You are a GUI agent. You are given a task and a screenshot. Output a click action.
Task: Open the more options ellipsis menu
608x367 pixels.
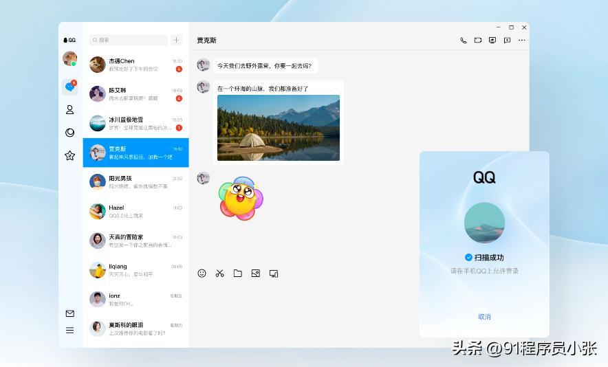[522, 40]
